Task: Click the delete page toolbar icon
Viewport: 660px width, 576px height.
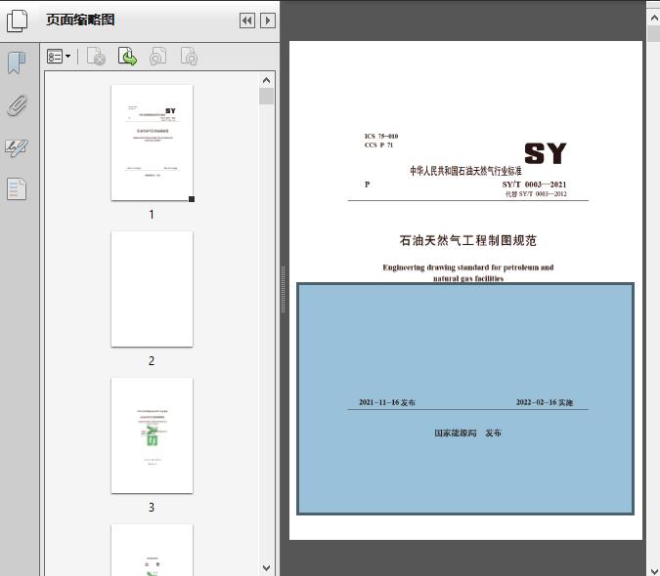Action: (96, 57)
